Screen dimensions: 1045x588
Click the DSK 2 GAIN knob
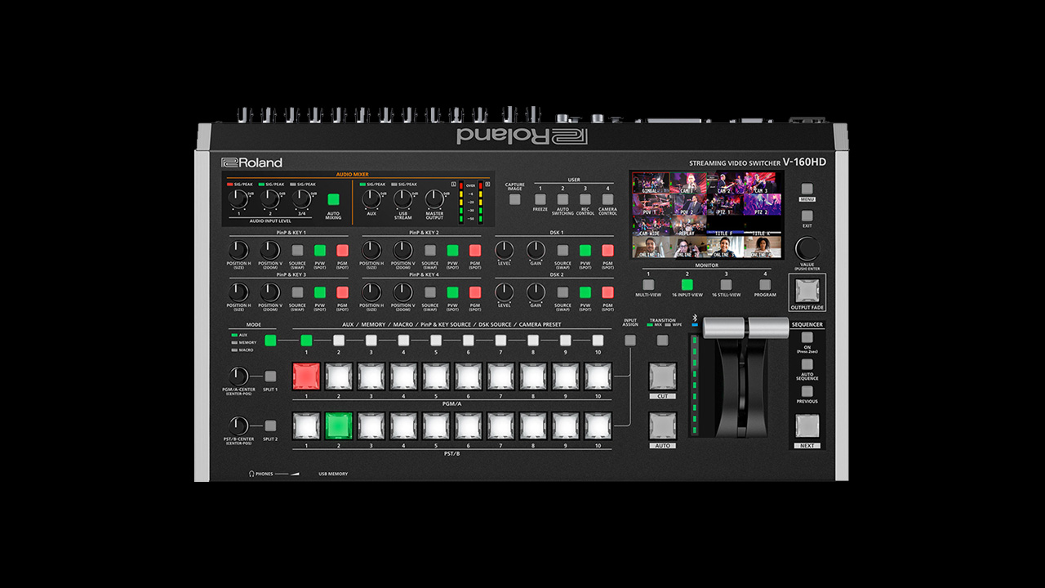(536, 292)
